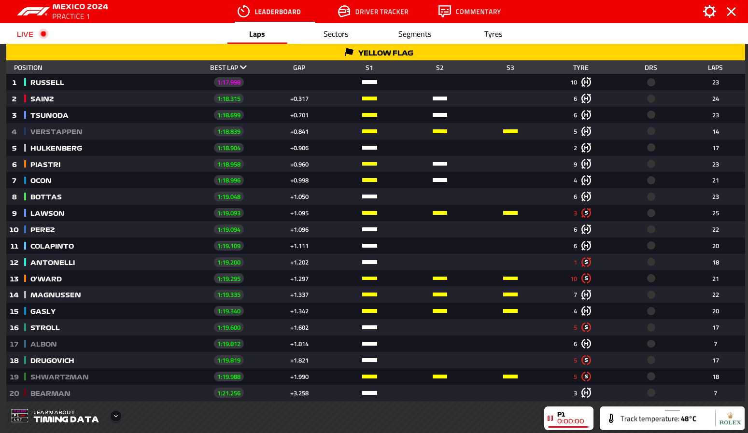Click Hulkenberg's hard tyre icon

586,148
